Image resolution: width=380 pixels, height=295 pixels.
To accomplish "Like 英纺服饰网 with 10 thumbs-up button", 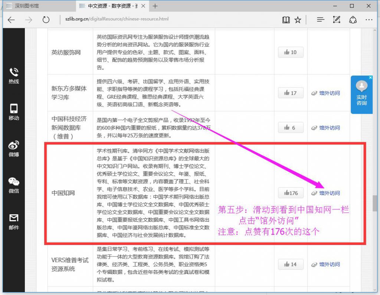I will pyautogui.click(x=291, y=52).
